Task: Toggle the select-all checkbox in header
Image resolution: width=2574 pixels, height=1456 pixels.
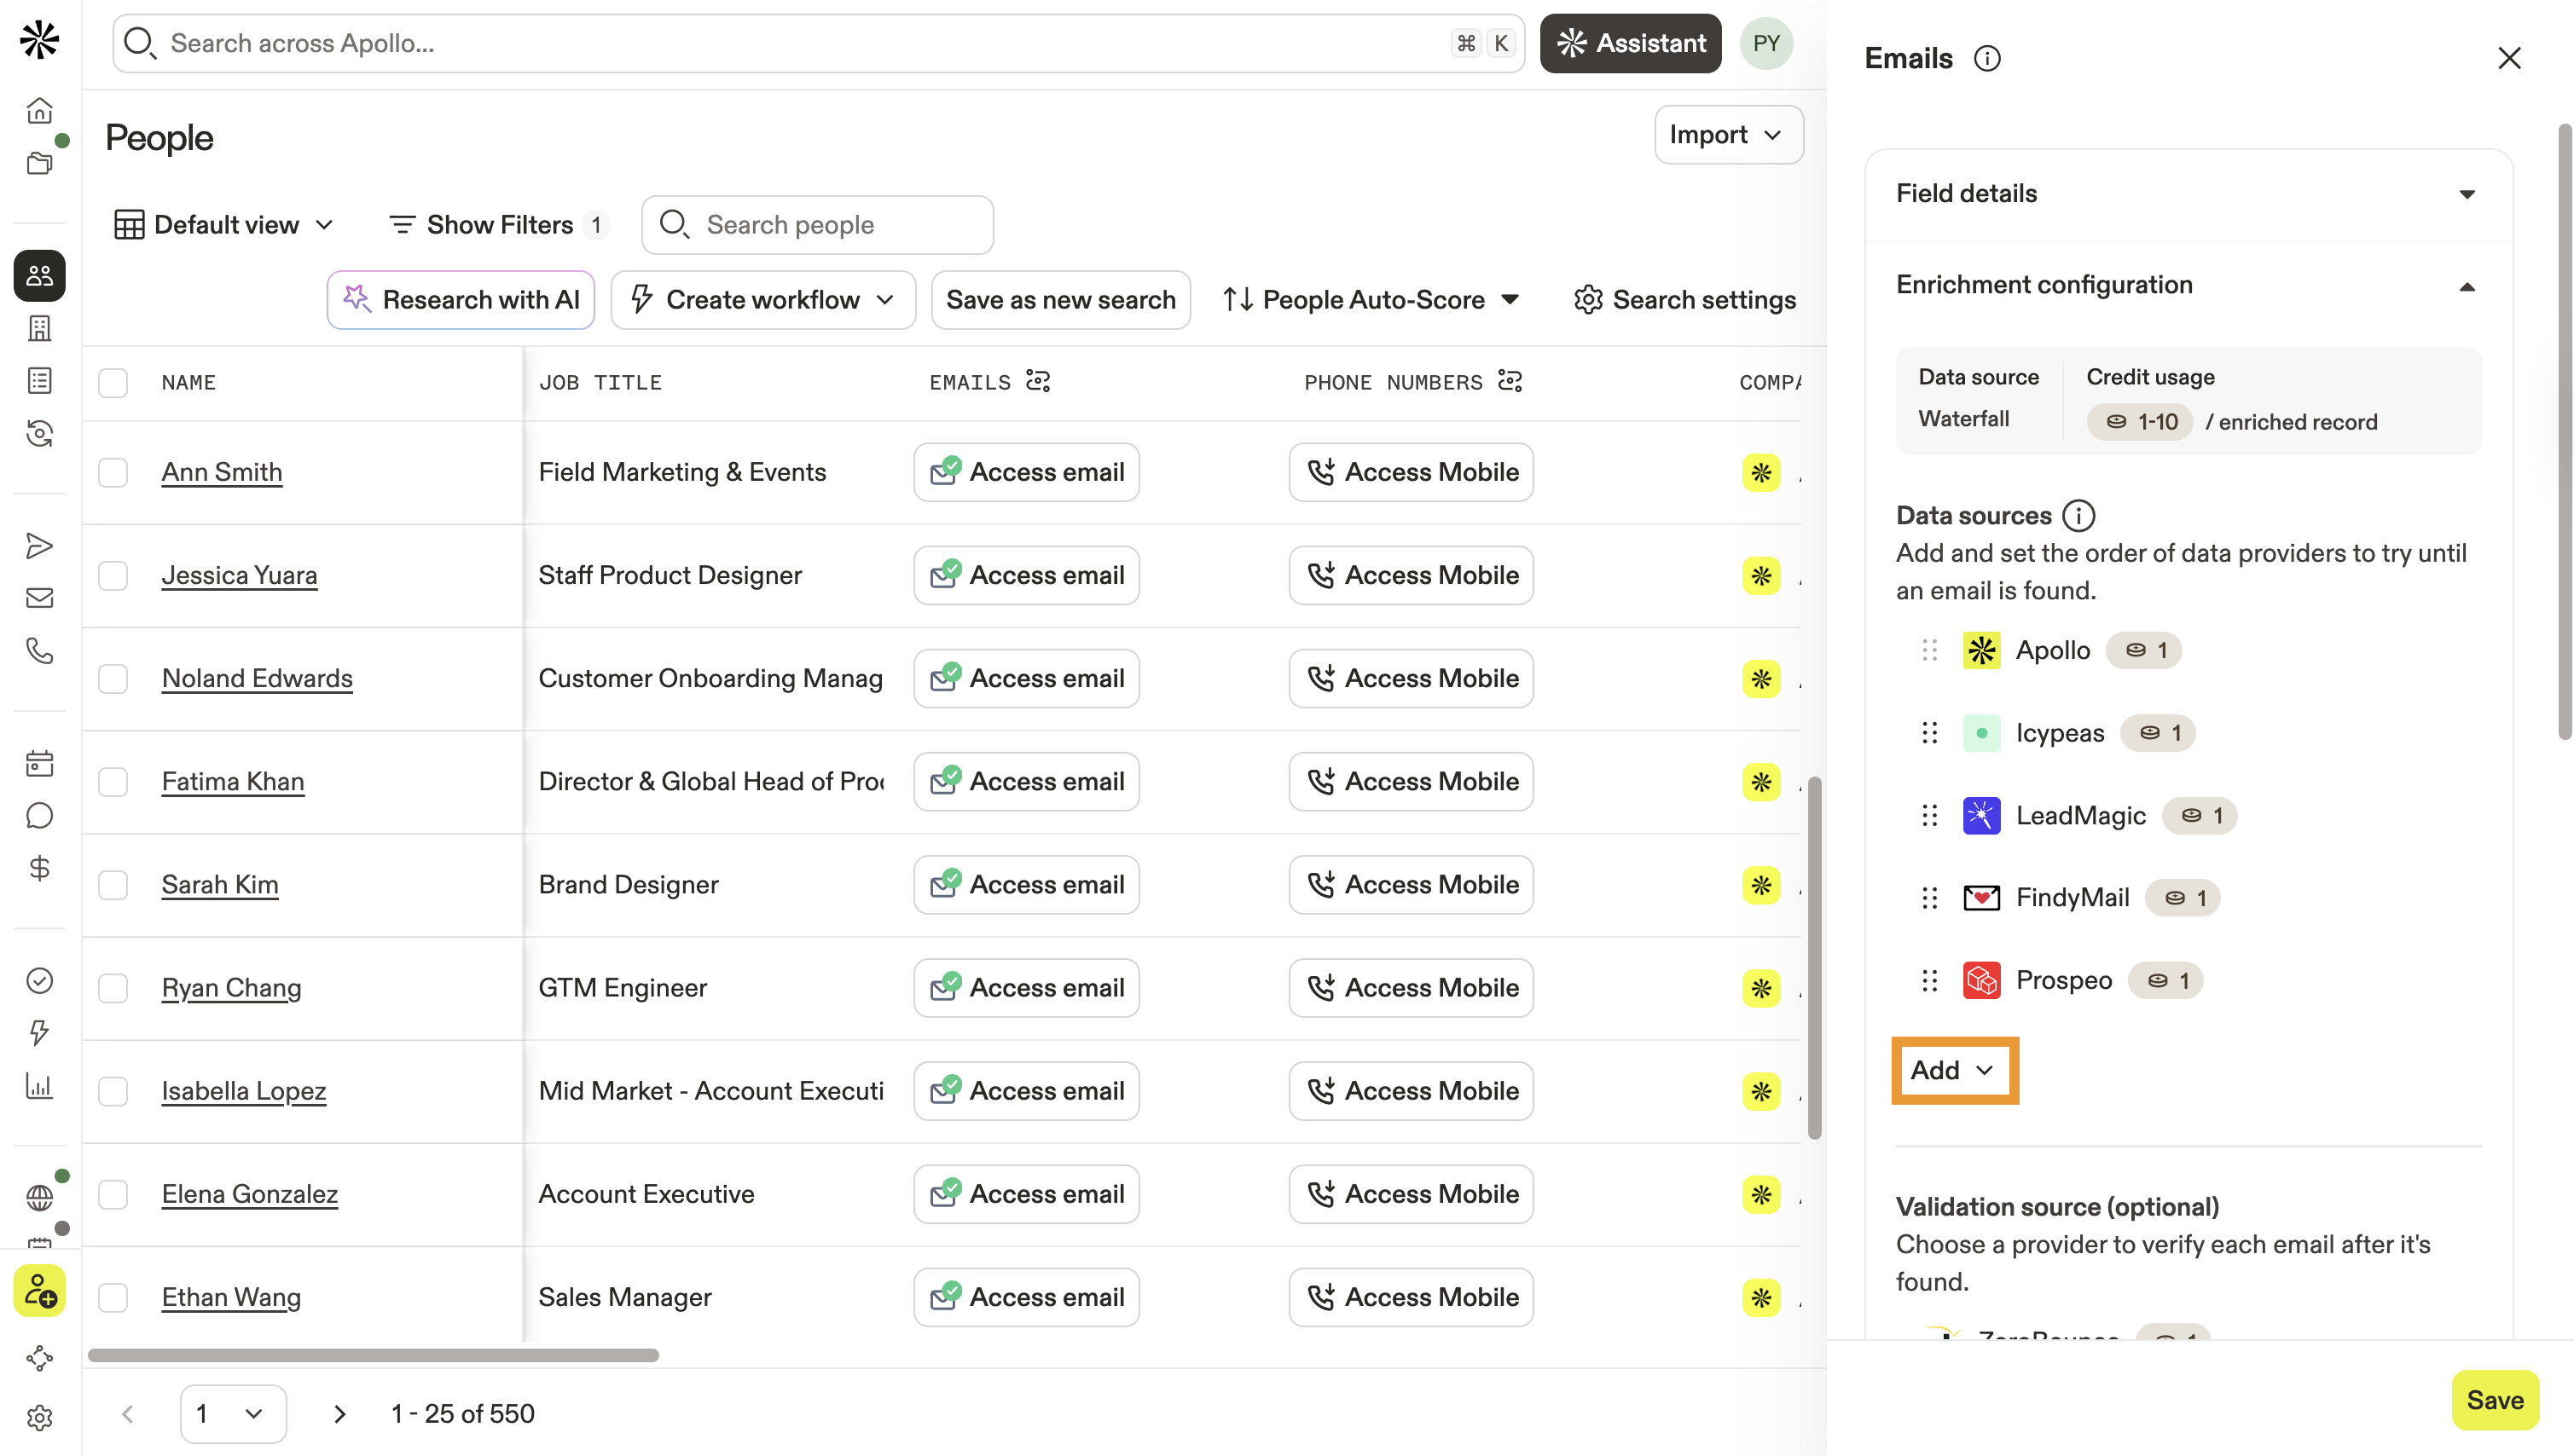Action: 113,382
